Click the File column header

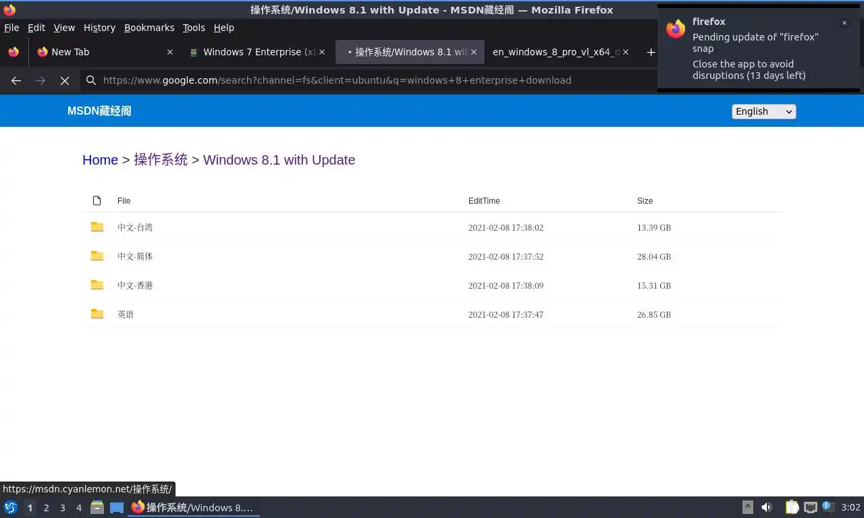(124, 201)
